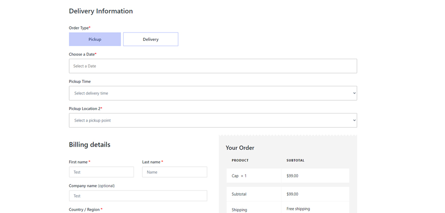Viewport: 445px width, 213px height.
Task: Click the Choose a Date label
Action: pos(82,54)
